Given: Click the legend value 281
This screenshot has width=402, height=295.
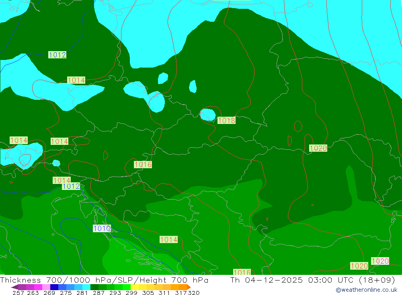Looking at the screenshot, I should 82,293.
